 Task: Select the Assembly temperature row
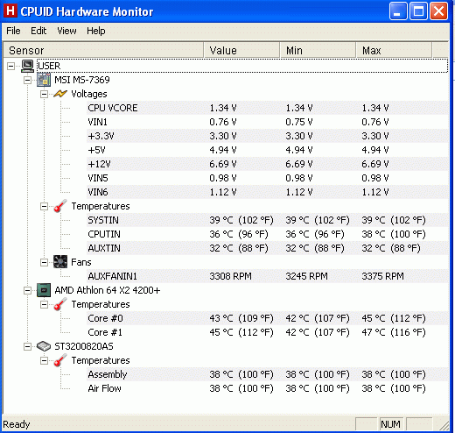pos(268,374)
